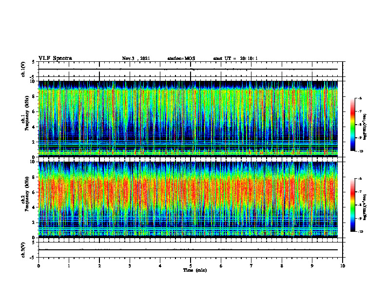Image resolution: width=386 pixels, height=298 pixels.
Task: Click time-axis tick label '3'
Action: pyautogui.click(x=130, y=266)
